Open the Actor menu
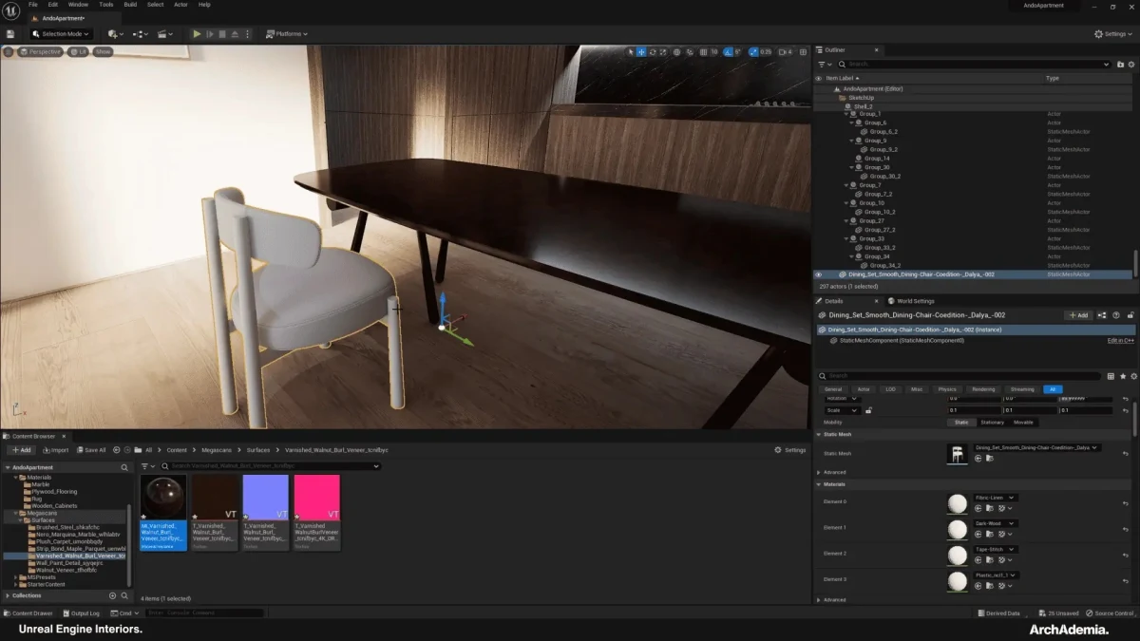Screen dimensions: 1140x641 180,5
